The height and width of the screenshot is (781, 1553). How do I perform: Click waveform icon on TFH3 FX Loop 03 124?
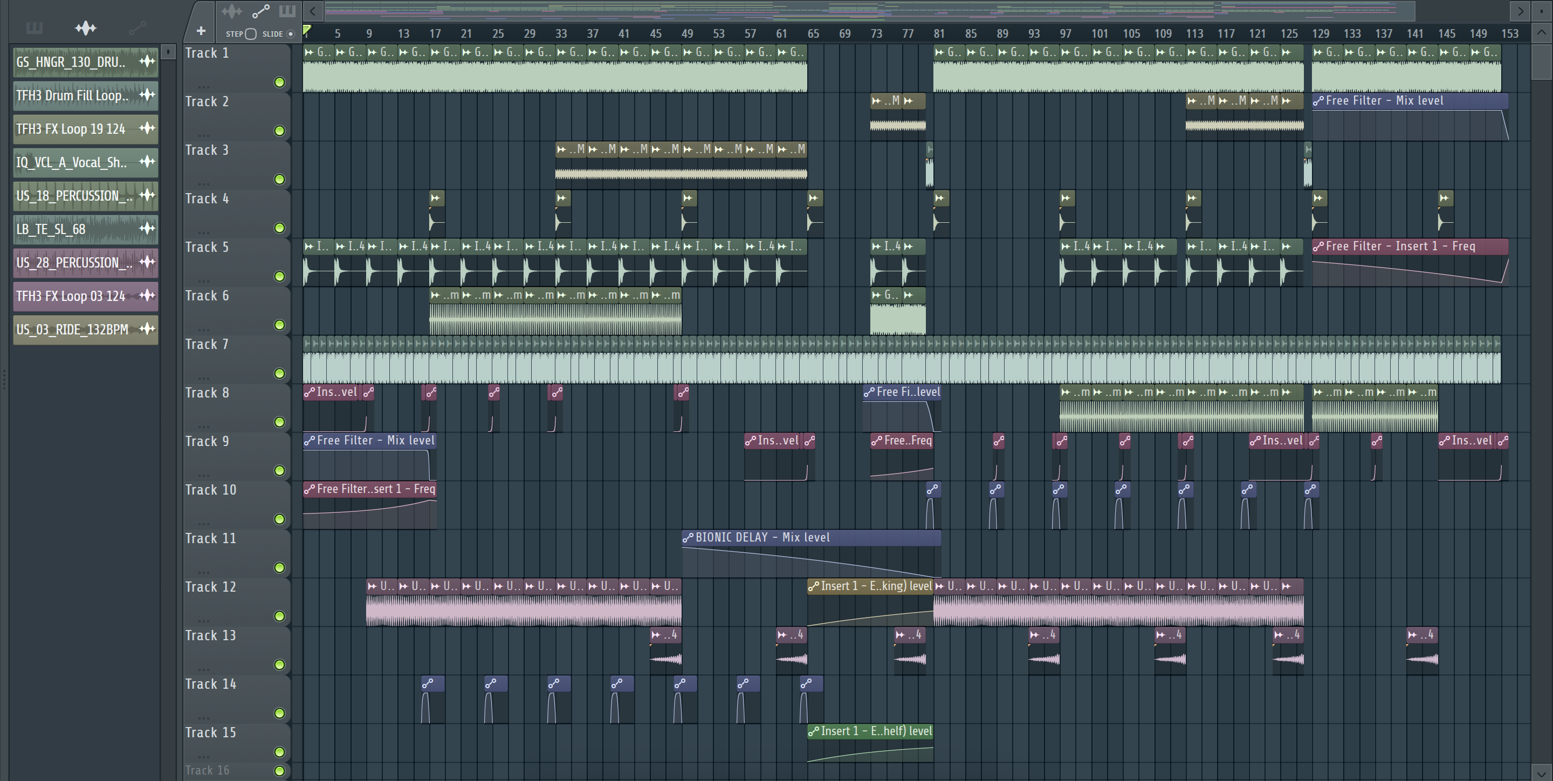[x=147, y=296]
